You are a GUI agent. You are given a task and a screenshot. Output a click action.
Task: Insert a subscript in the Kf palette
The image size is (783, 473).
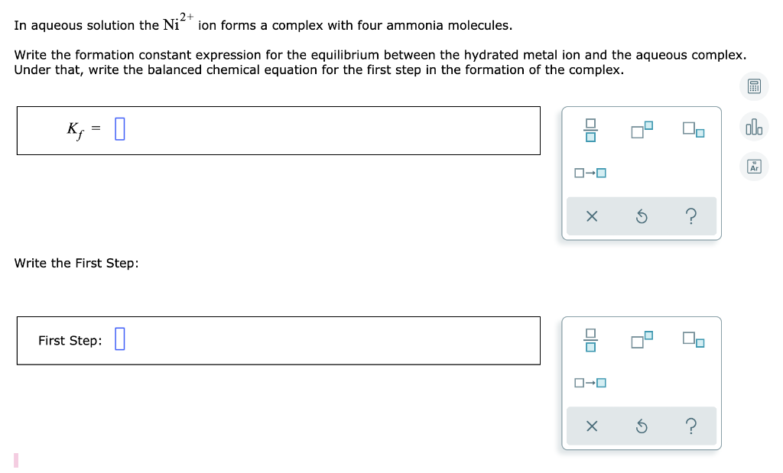tap(693, 130)
